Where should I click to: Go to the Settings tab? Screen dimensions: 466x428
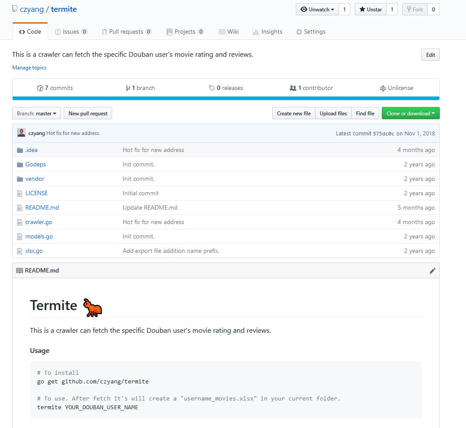(x=310, y=32)
